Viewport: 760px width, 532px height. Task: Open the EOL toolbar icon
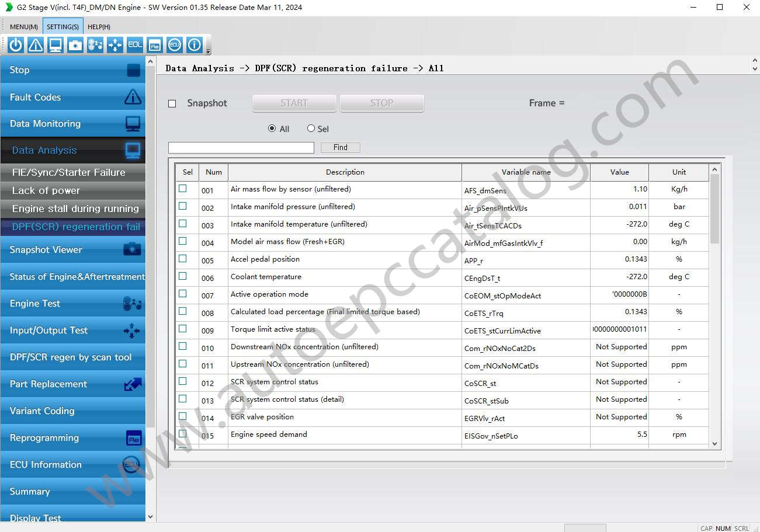point(134,44)
